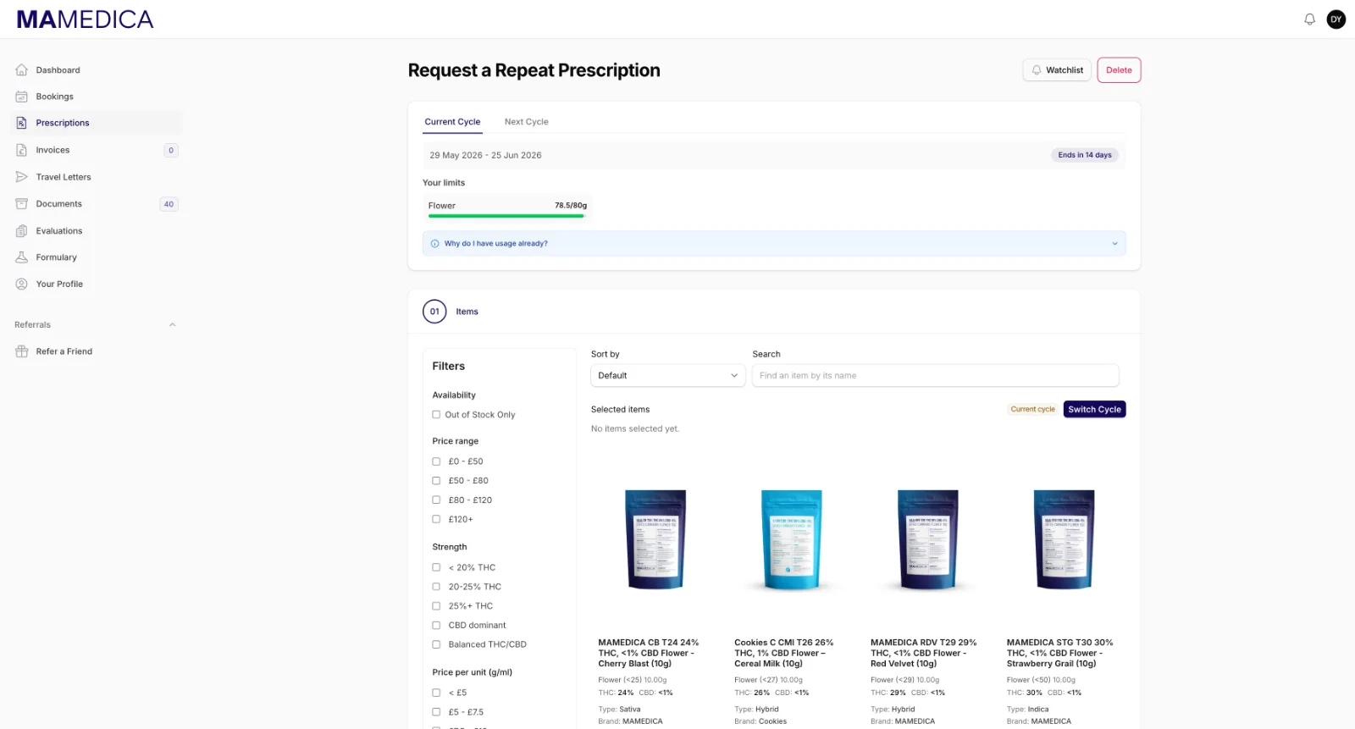The image size is (1355, 729).
Task: Click the Delete button
Action: [x=1119, y=70]
